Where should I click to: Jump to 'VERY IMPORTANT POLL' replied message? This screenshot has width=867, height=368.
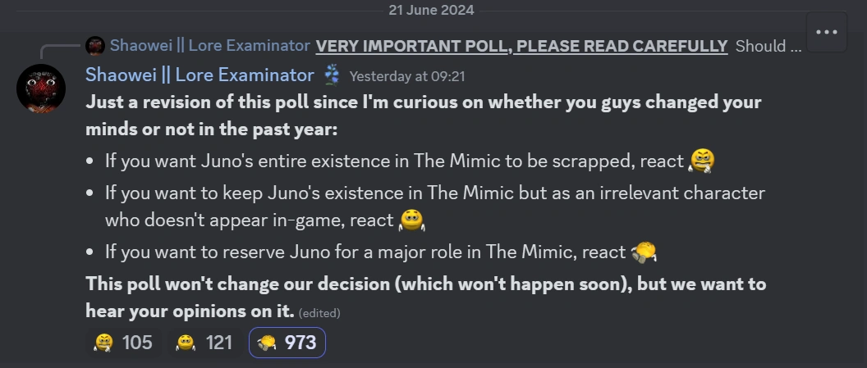pos(521,46)
